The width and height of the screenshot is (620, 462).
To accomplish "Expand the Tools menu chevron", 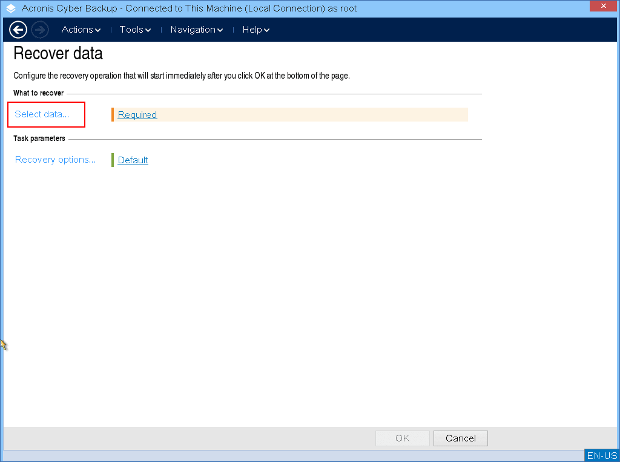I will point(148,30).
